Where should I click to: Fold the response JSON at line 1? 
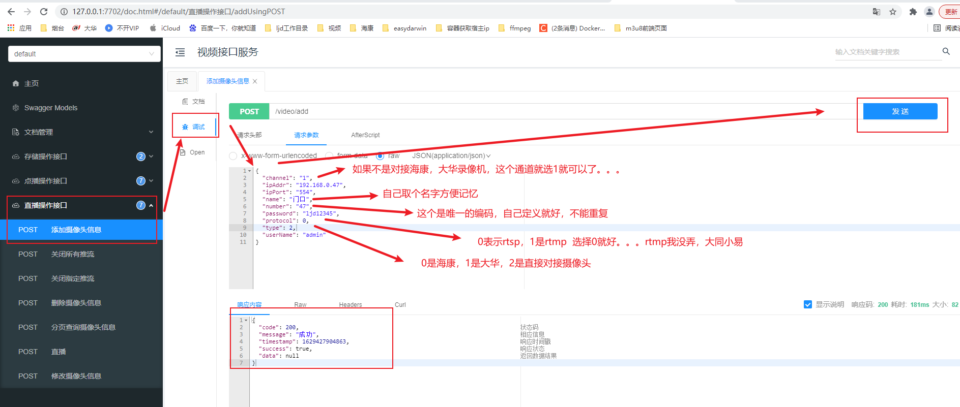tap(246, 321)
